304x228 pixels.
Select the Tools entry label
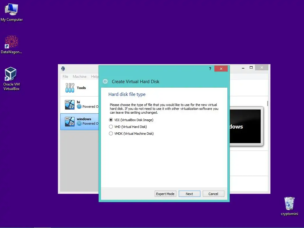click(x=81, y=88)
